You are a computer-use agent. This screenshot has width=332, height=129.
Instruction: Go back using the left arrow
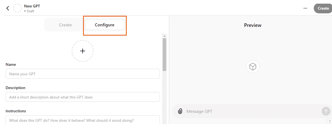click(x=8, y=8)
